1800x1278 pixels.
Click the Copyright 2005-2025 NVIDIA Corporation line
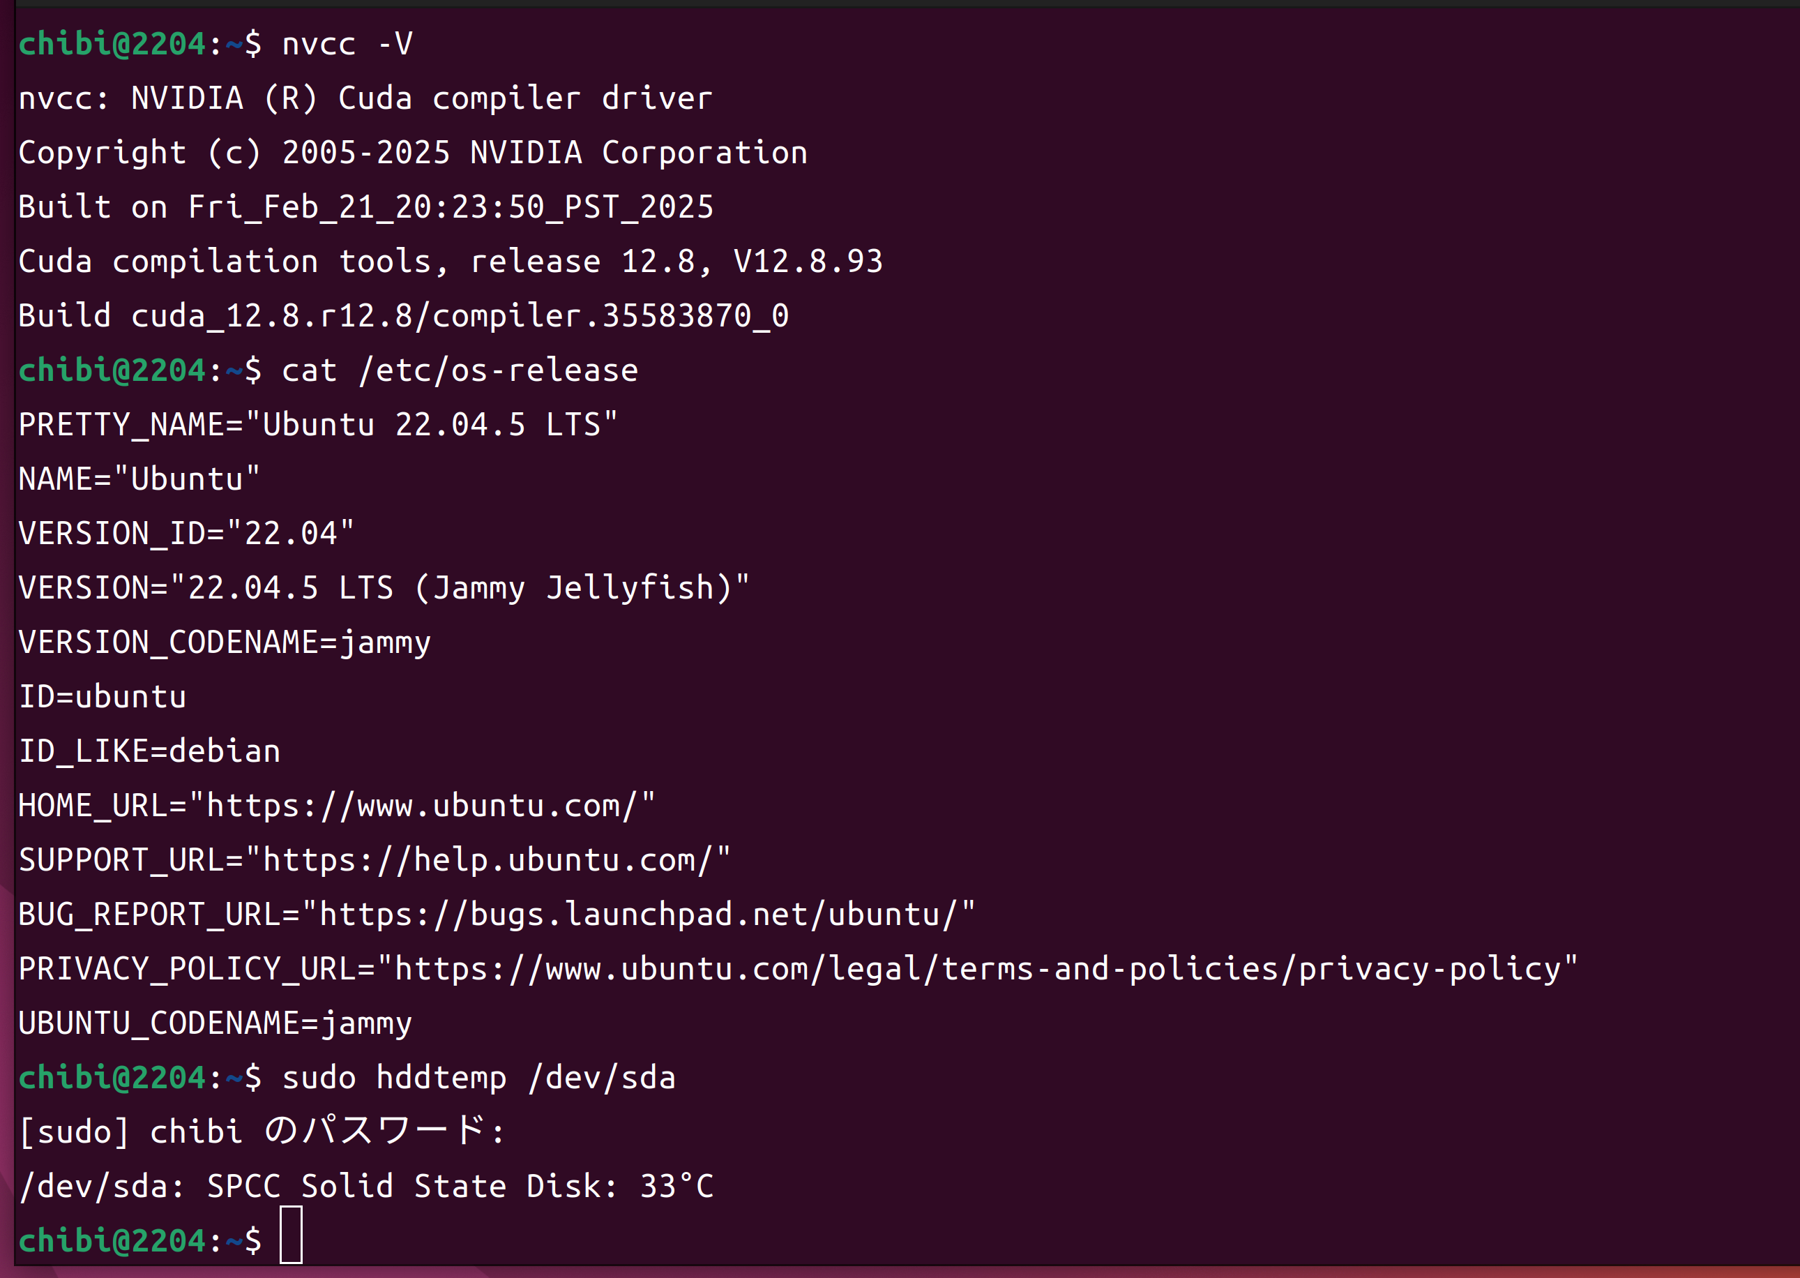[x=413, y=153]
